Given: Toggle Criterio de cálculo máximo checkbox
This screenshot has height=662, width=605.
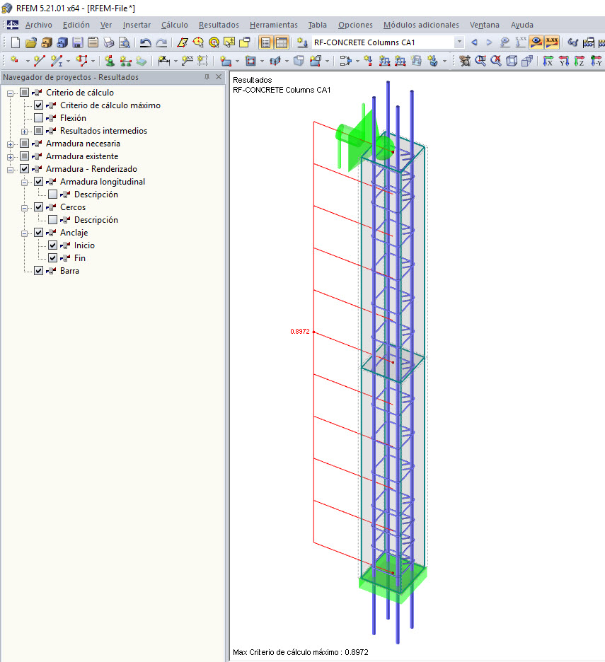Looking at the screenshot, I should tap(38, 105).
